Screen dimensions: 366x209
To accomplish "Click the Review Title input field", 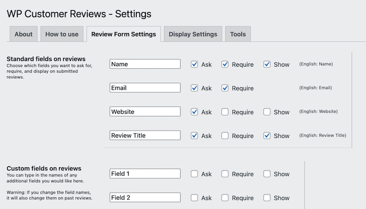I will pos(145,135).
